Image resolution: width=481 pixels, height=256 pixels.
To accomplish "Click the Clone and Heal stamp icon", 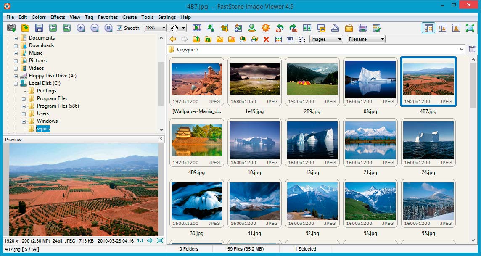I will click(252, 28).
